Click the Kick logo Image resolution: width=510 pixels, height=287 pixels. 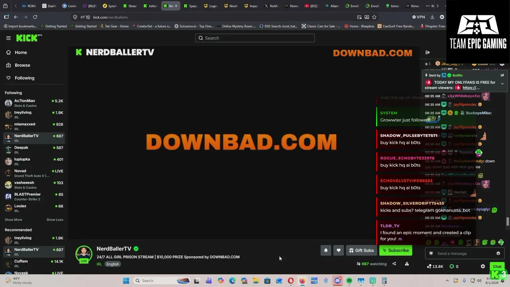coord(29,38)
